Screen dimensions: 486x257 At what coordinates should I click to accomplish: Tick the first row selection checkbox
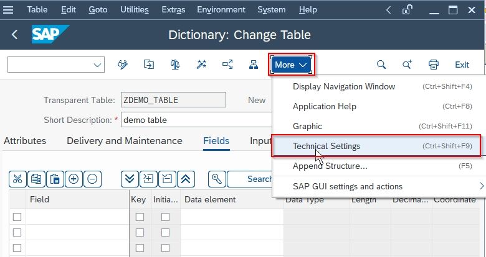17,217
